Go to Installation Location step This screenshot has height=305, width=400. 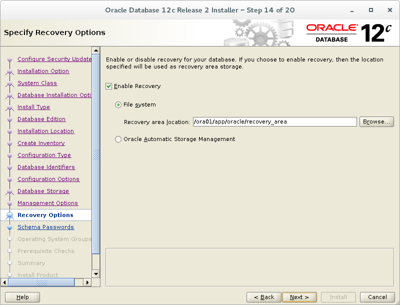click(x=45, y=131)
